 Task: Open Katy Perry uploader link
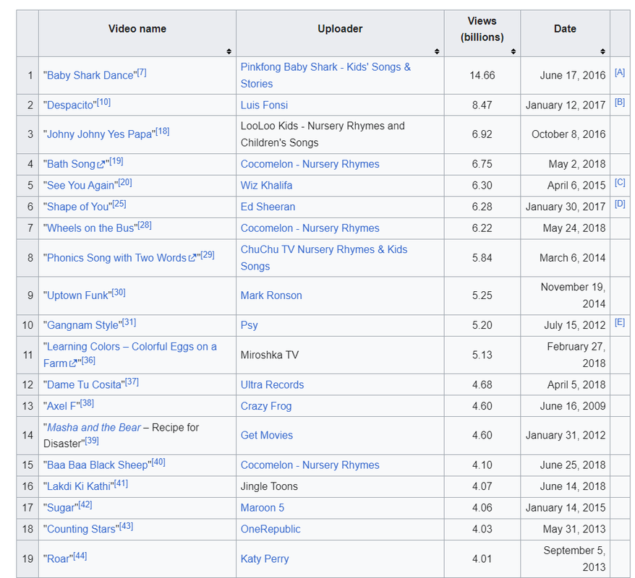(265, 559)
